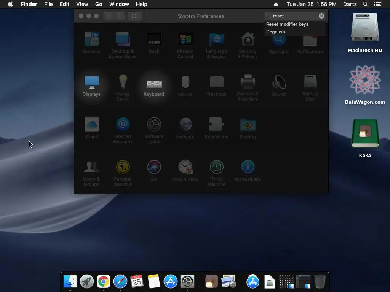This screenshot has height=292, width=390.
Task: Open Software Update preferences
Action: coord(154,131)
